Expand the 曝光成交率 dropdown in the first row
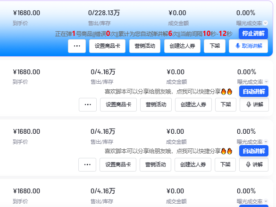The image size is (276, 207). 266,23
